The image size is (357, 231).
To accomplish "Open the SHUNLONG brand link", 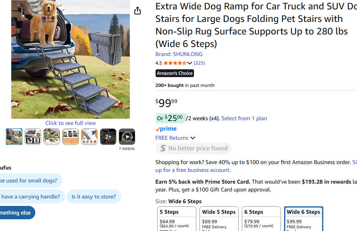I will [x=179, y=54].
